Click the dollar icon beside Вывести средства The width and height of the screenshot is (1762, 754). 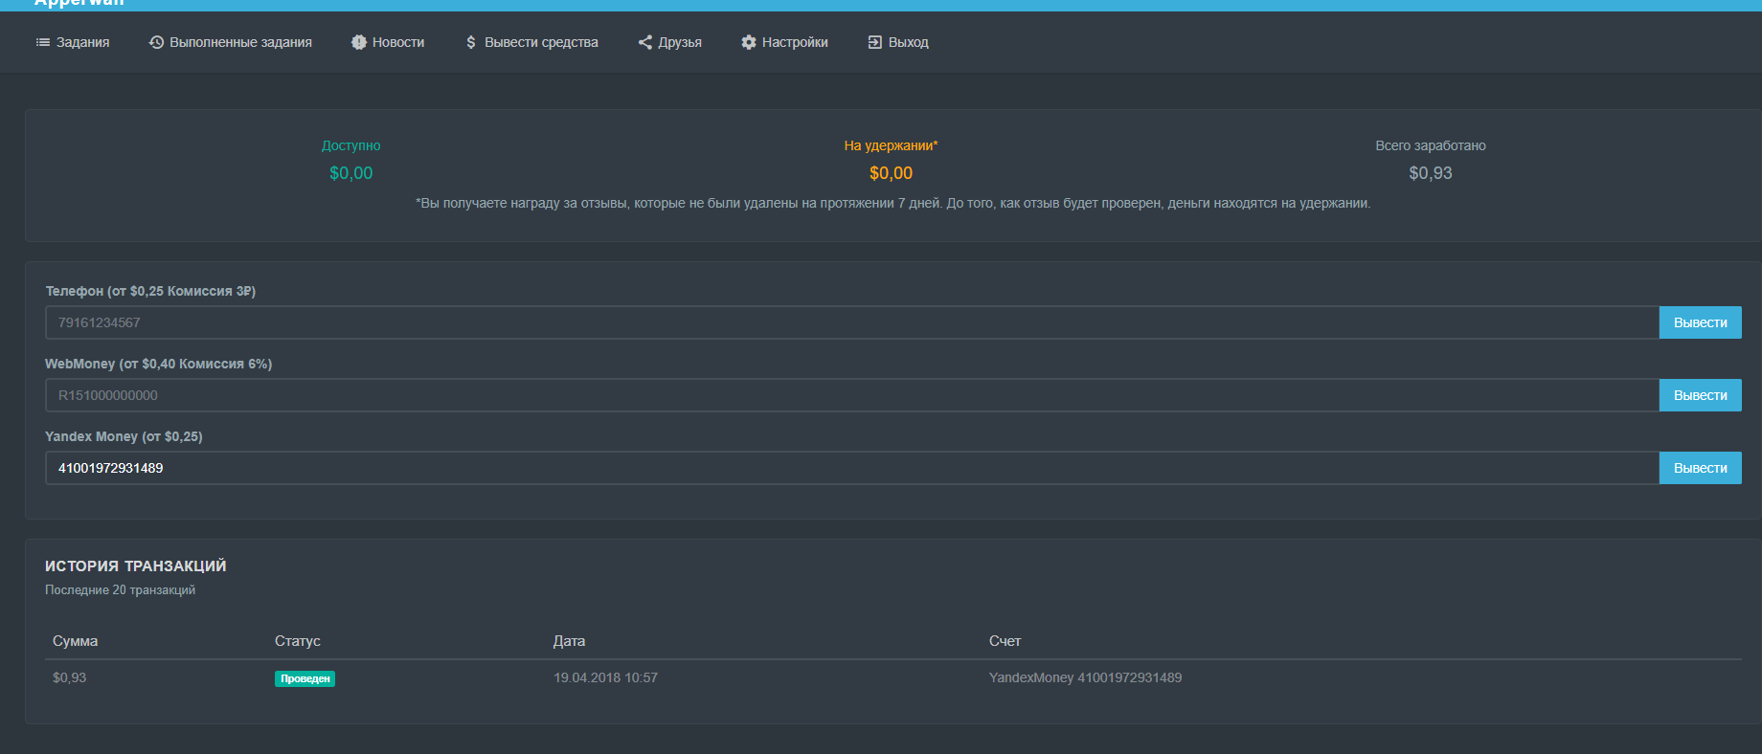click(x=471, y=42)
